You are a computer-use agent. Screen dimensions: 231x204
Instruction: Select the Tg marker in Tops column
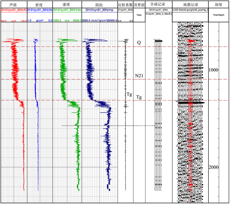click(139, 97)
